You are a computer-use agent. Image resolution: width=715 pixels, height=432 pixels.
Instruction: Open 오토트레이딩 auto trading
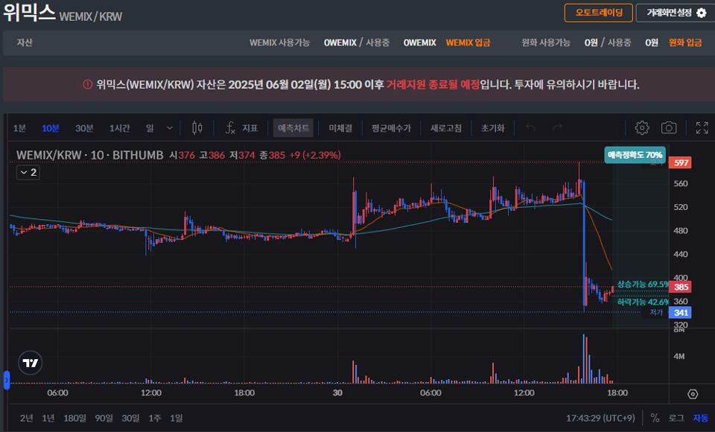[x=599, y=13]
